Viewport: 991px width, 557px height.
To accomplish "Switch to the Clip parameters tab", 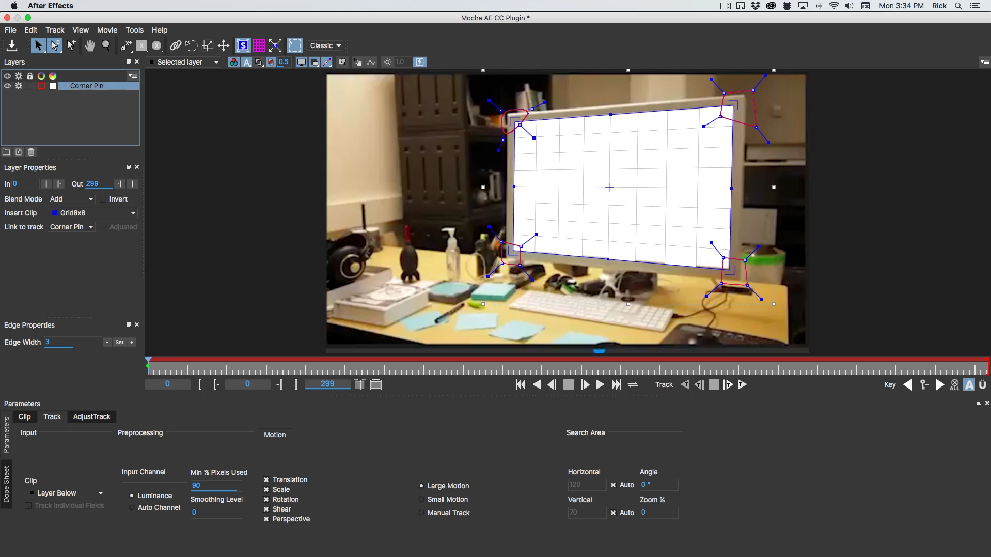I will tap(25, 416).
